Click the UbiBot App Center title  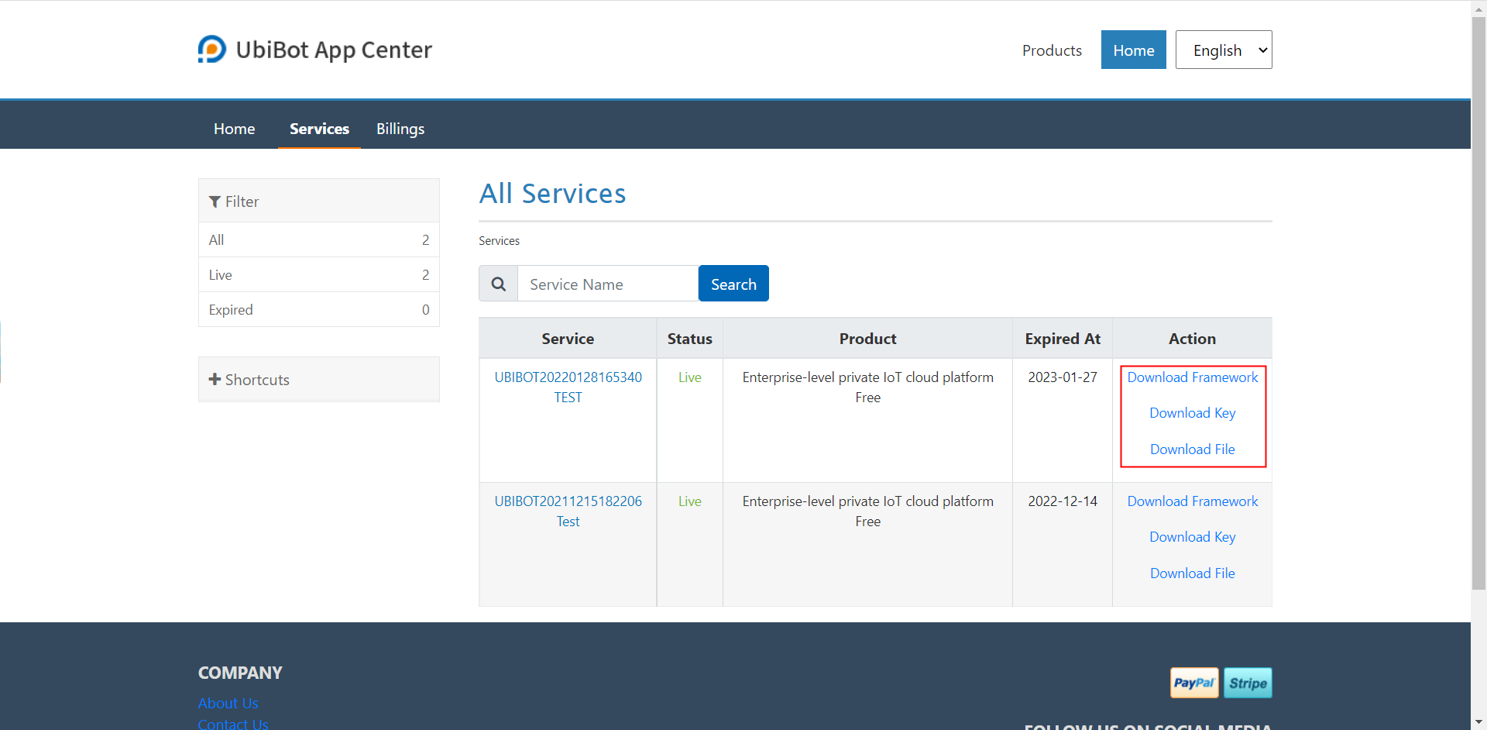click(x=334, y=50)
